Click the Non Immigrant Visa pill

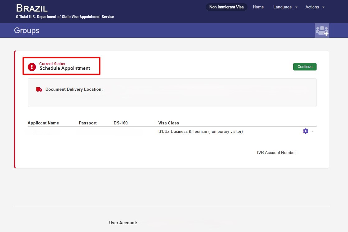[226, 7]
